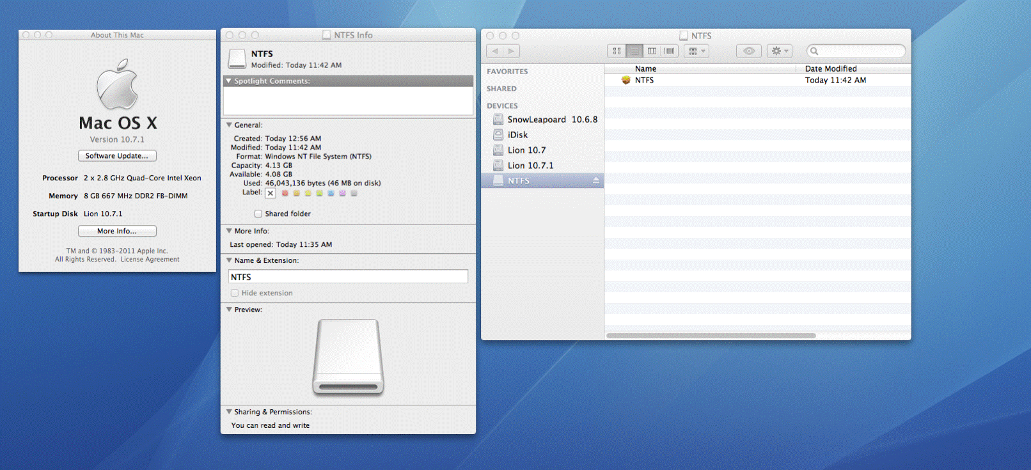This screenshot has width=1031, height=470.
Task: Switch Finder to list view
Action: [634, 51]
